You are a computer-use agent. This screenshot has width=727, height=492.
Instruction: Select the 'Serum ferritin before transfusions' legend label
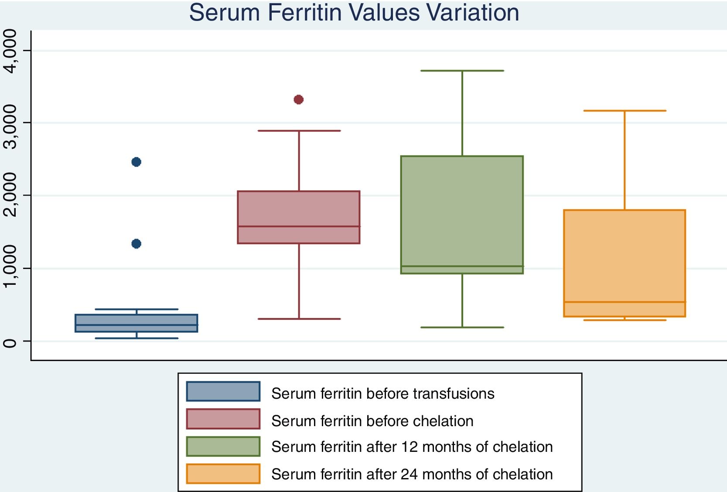coord(382,393)
